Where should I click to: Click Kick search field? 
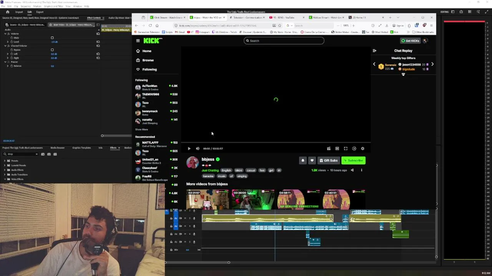[284, 41]
